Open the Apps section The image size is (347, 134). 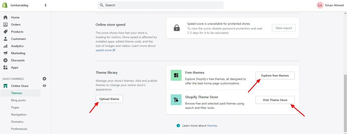tap(15, 68)
